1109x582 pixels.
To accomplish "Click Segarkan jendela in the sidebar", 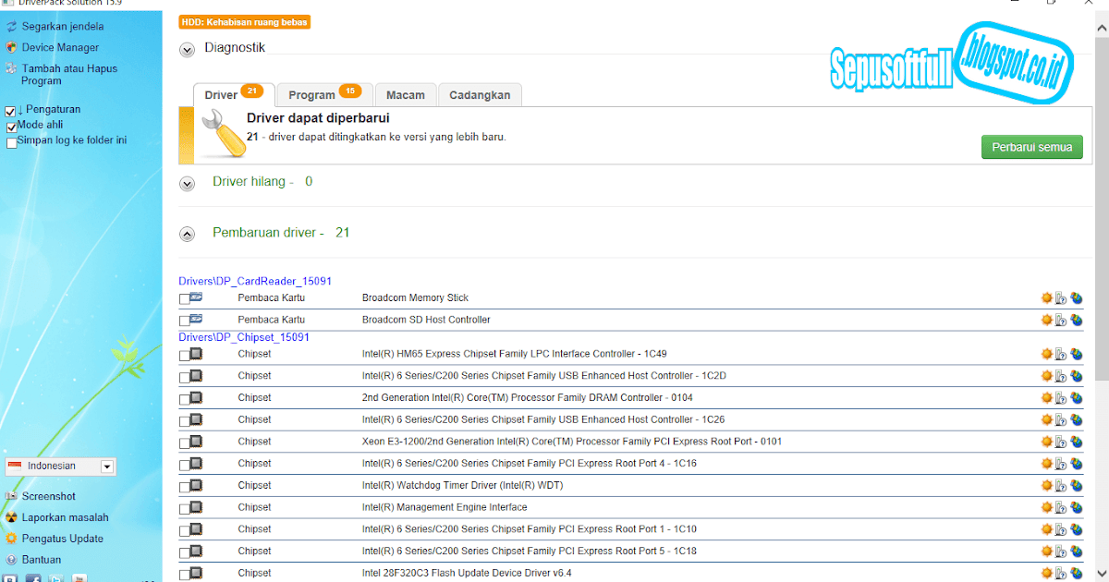I will 63,27.
